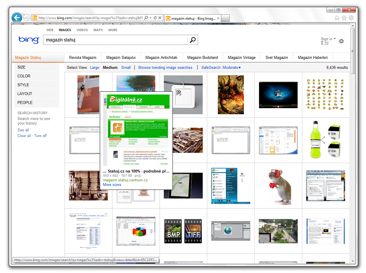Expand the PEOPLE filter

(x=37, y=103)
